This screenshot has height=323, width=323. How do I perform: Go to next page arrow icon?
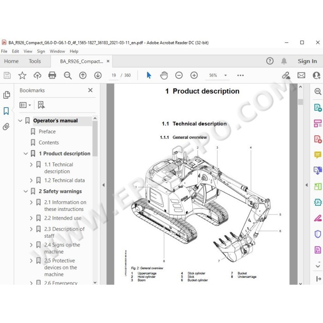tap(98, 75)
